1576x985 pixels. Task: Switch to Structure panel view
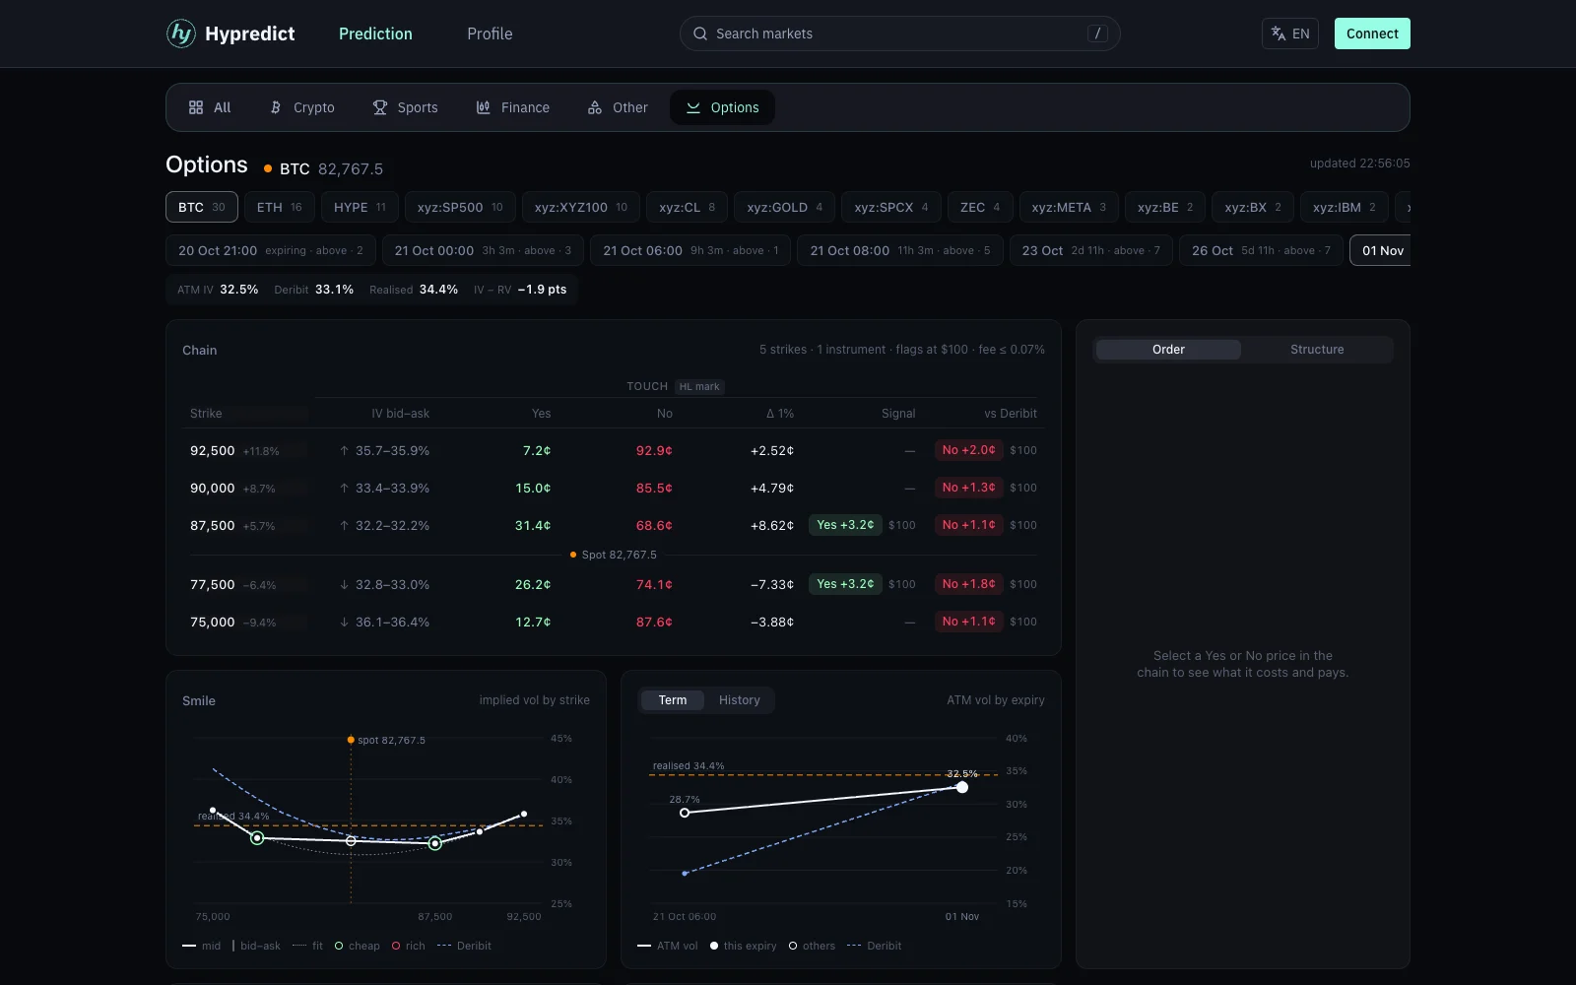pyautogui.click(x=1317, y=350)
